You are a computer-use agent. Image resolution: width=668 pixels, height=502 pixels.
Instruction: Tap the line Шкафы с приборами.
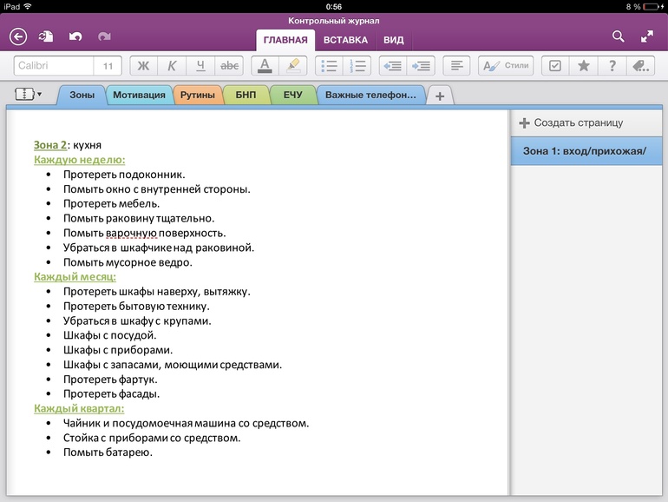pos(118,350)
